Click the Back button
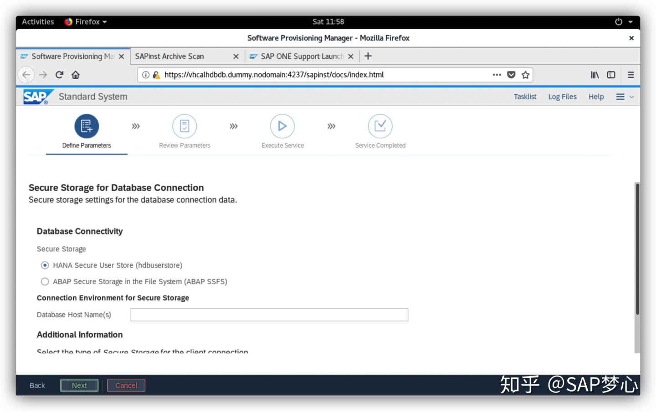 pyautogui.click(x=37, y=386)
